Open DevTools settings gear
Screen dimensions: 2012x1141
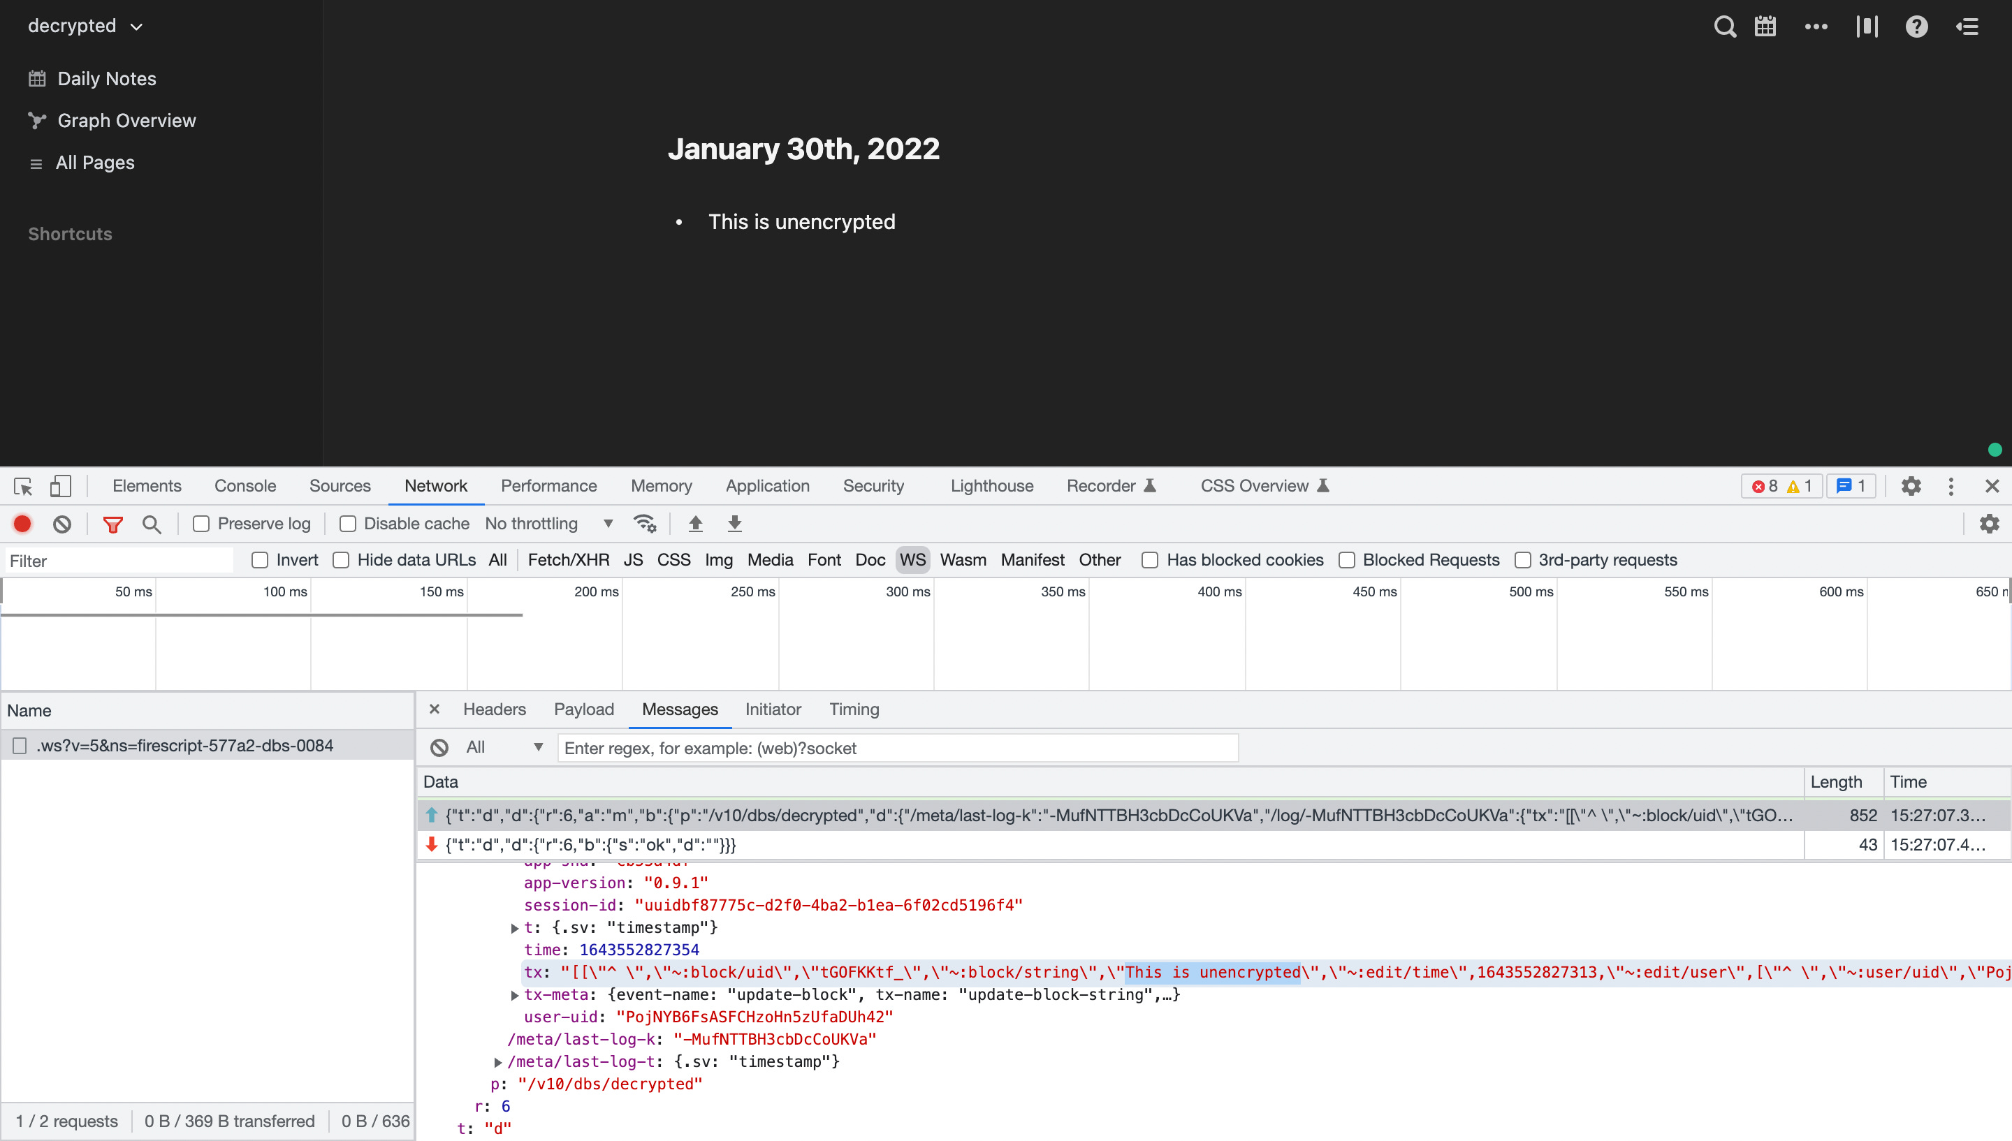click(x=1911, y=486)
